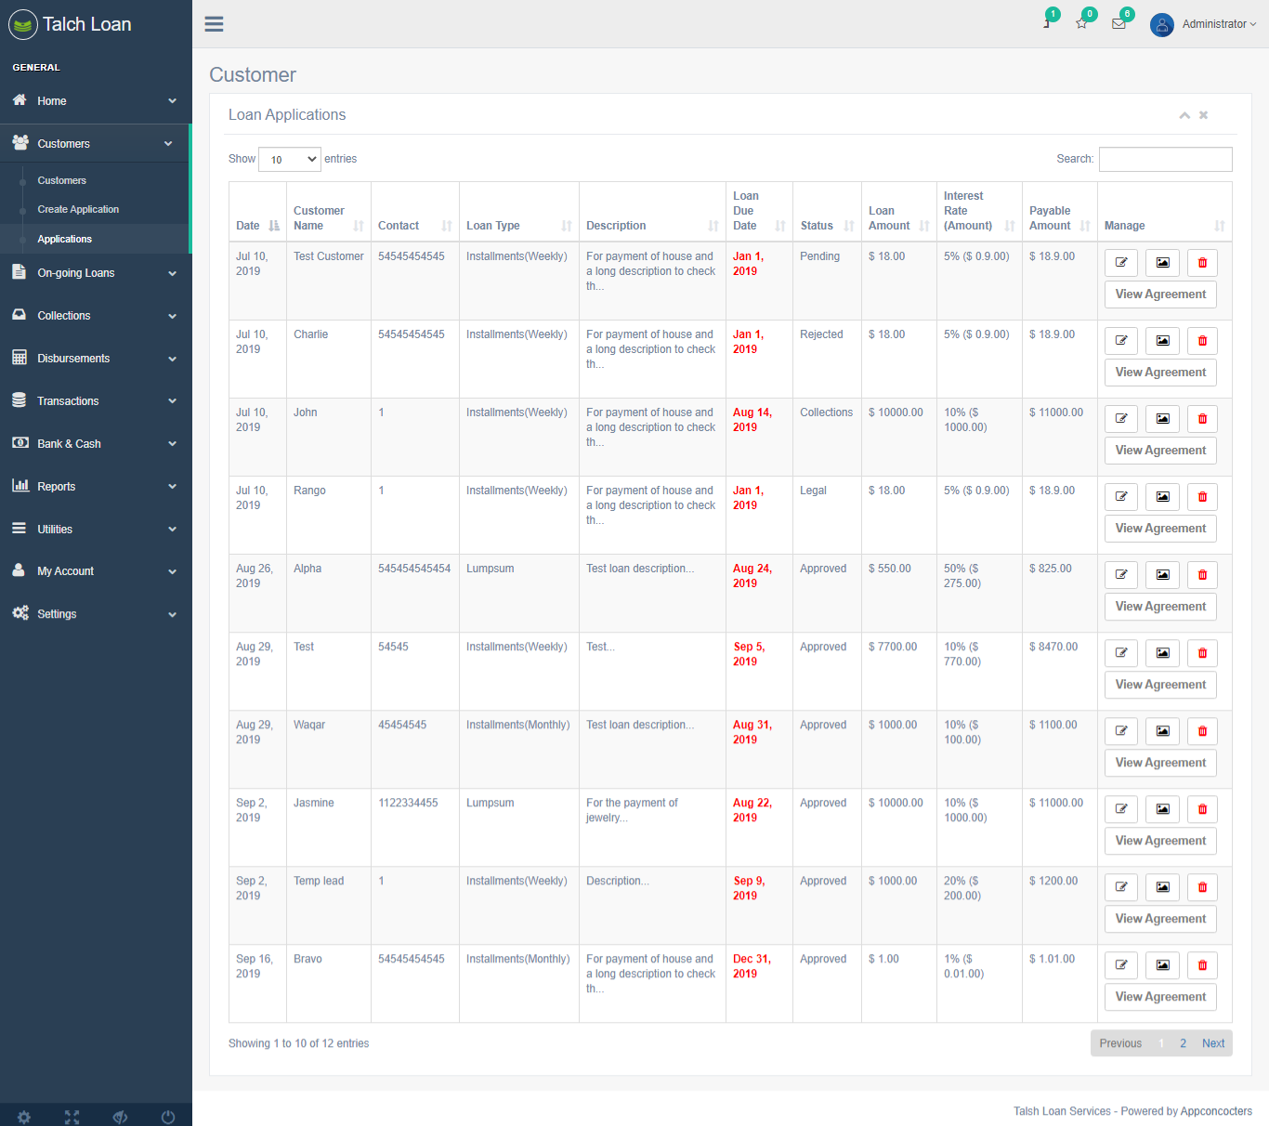View Agreement for Alpha's loan
1269x1126 pixels.
[1160, 607]
